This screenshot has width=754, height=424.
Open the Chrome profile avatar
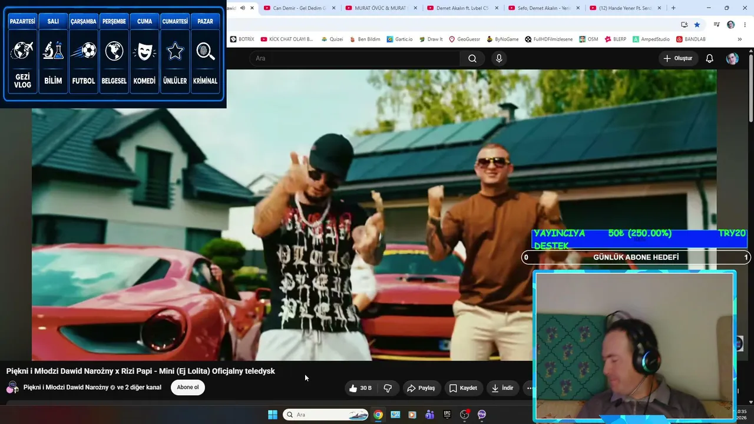tap(731, 25)
